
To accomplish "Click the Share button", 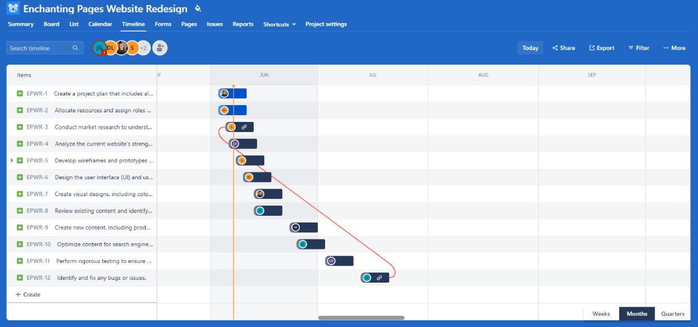I will click(x=564, y=48).
